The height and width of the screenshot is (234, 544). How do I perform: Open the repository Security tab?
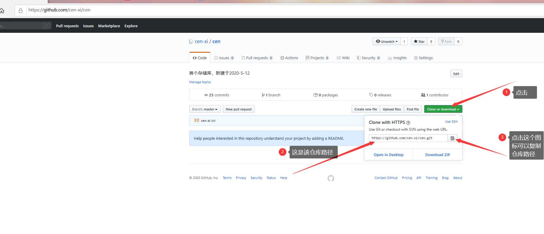pyautogui.click(x=369, y=58)
